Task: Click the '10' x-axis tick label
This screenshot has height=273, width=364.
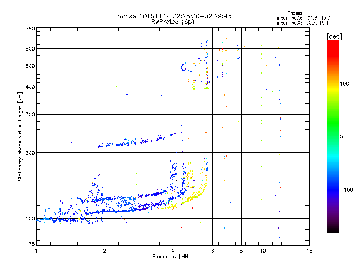Action: pyautogui.click(x=263, y=251)
